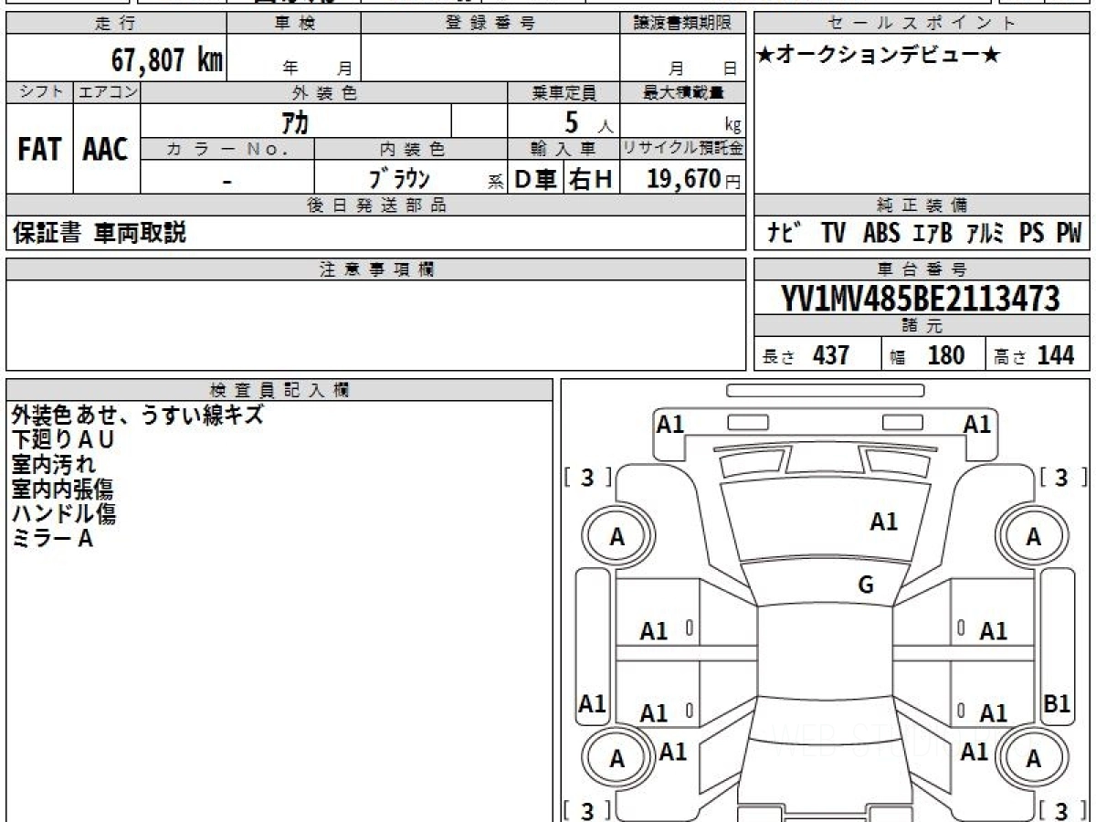Click the 幅 180 width cell
This screenshot has width=1096, height=822.
coord(933,355)
